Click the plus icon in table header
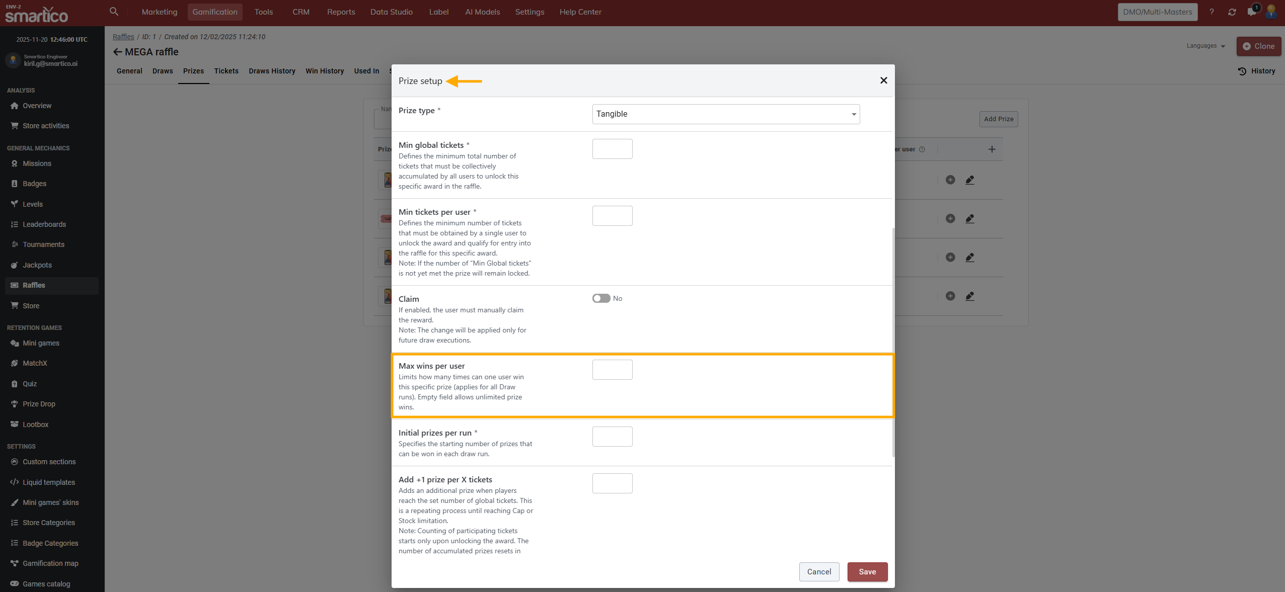Screen dimensions: 1285x592 pos(992,149)
